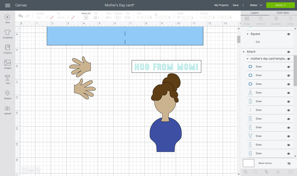Open the Maker machine dropdown

[256, 5]
